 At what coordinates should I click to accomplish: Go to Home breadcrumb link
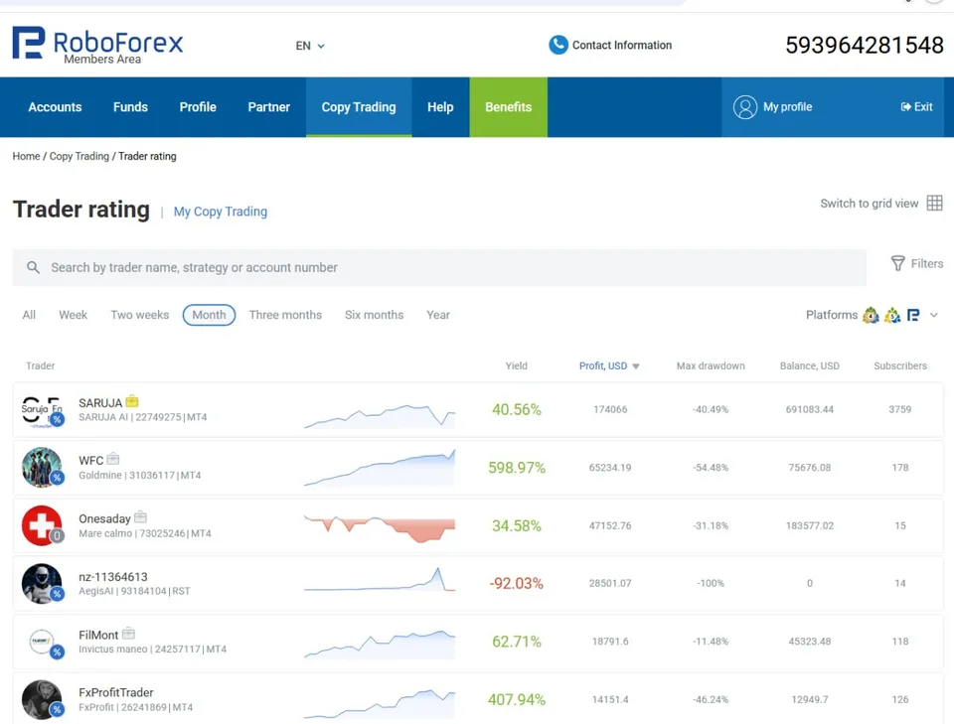point(26,156)
